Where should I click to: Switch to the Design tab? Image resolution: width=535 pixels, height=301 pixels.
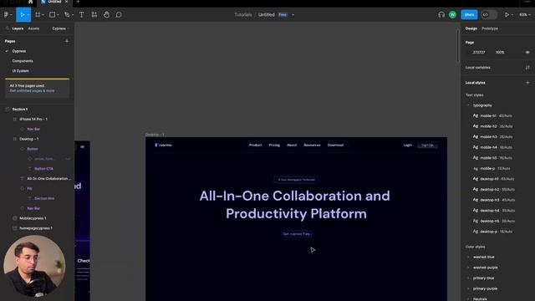[x=471, y=28]
